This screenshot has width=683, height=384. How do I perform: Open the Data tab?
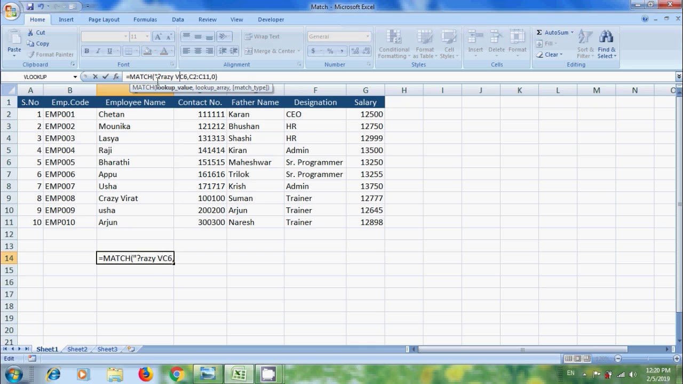(178, 20)
